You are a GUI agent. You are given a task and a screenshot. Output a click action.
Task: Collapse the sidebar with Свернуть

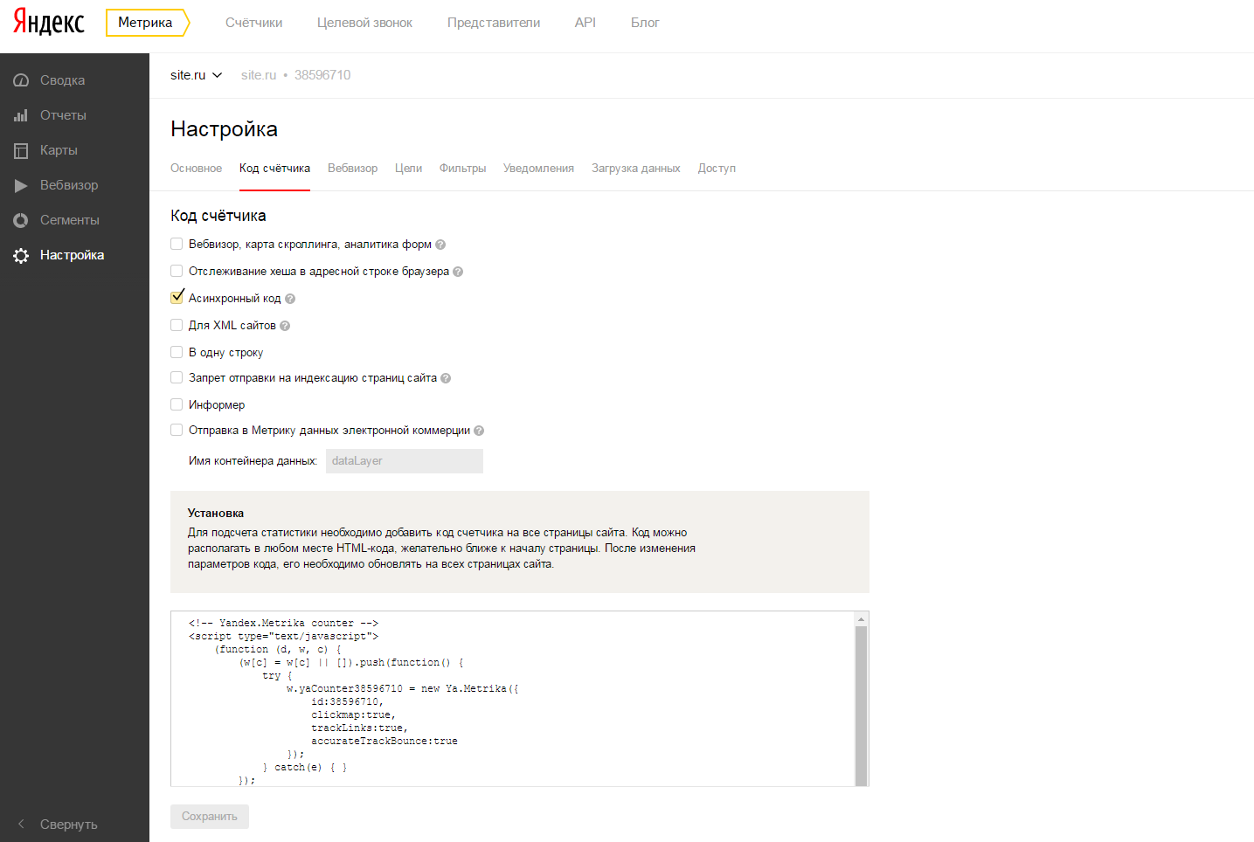(68, 825)
